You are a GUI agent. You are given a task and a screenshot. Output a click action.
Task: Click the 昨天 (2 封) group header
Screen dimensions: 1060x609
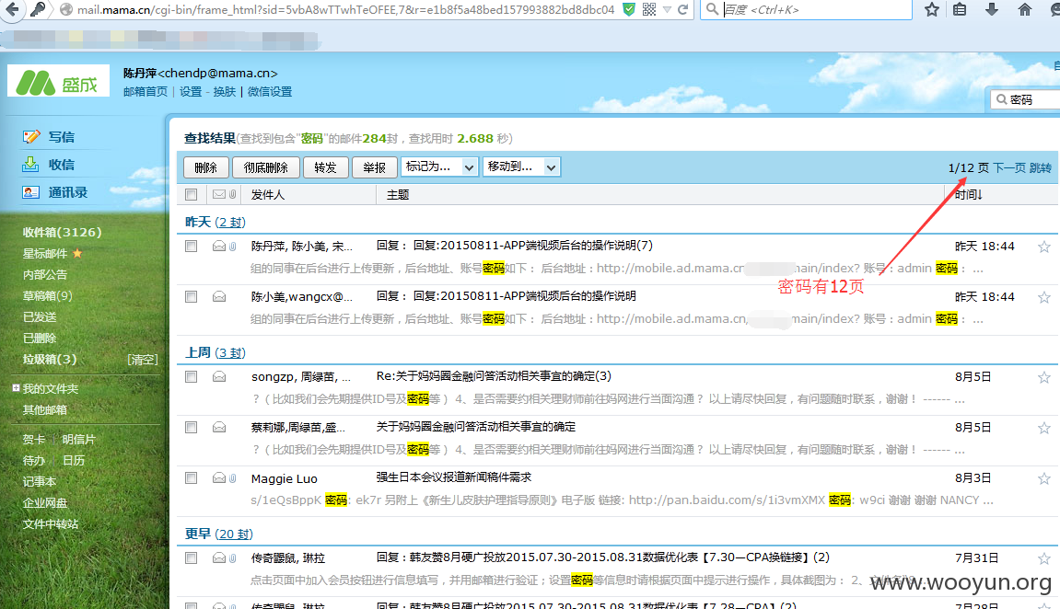(x=215, y=222)
